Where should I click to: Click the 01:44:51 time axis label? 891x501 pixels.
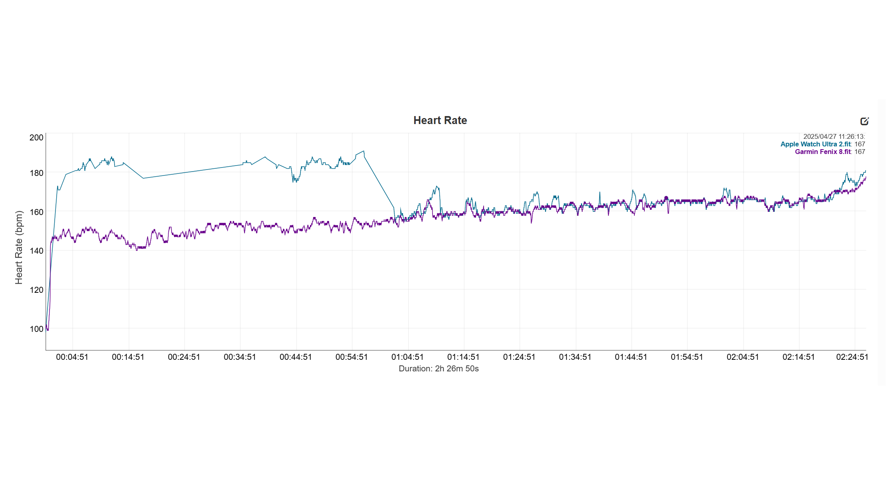click(631, 357)
